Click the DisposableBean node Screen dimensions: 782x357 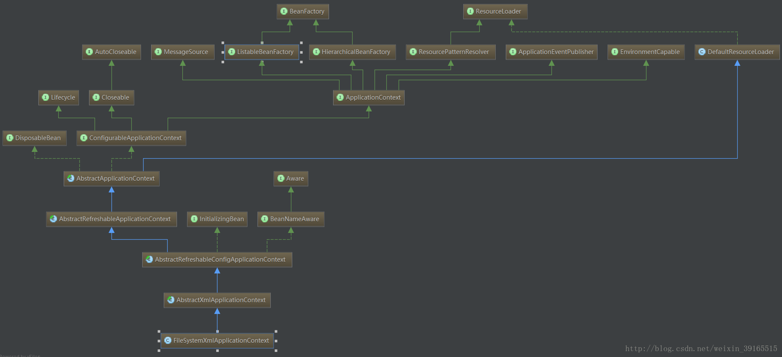(x=35, y=138)
